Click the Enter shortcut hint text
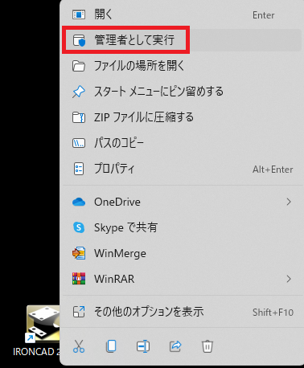This screenshot has width=304, height=368. [264, 15]
